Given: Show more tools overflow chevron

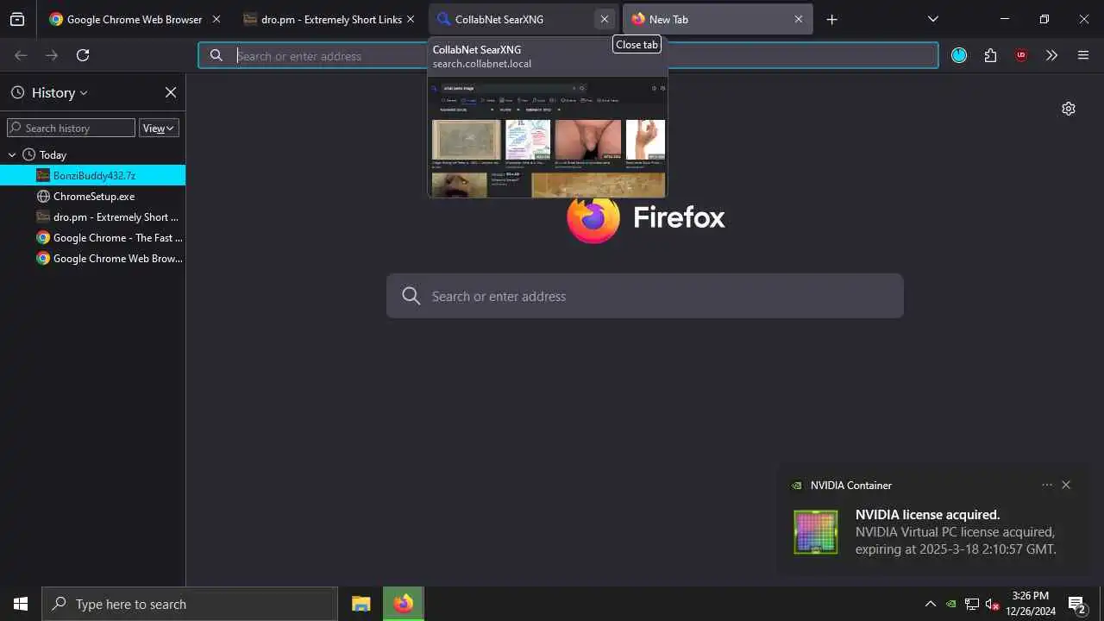Looking at the screenshot, I should click(1051, 55).
